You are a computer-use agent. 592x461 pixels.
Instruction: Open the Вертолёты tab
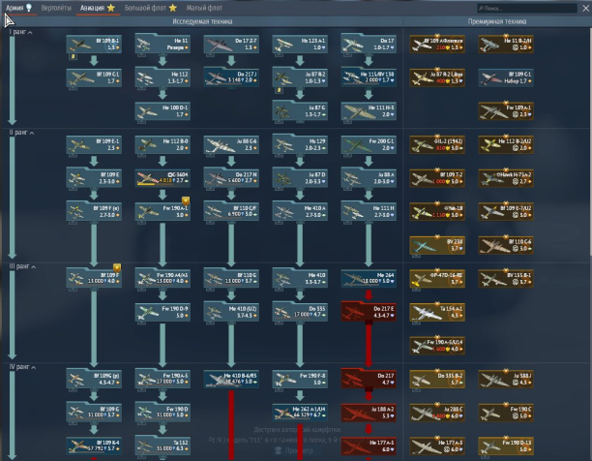pos(57,8)
